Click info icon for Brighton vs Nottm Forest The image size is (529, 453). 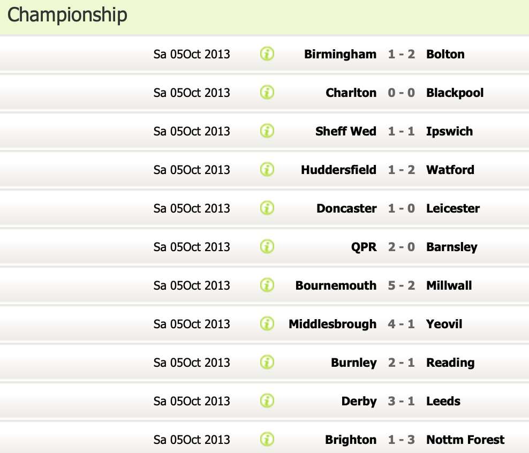[x=267, y=440]
